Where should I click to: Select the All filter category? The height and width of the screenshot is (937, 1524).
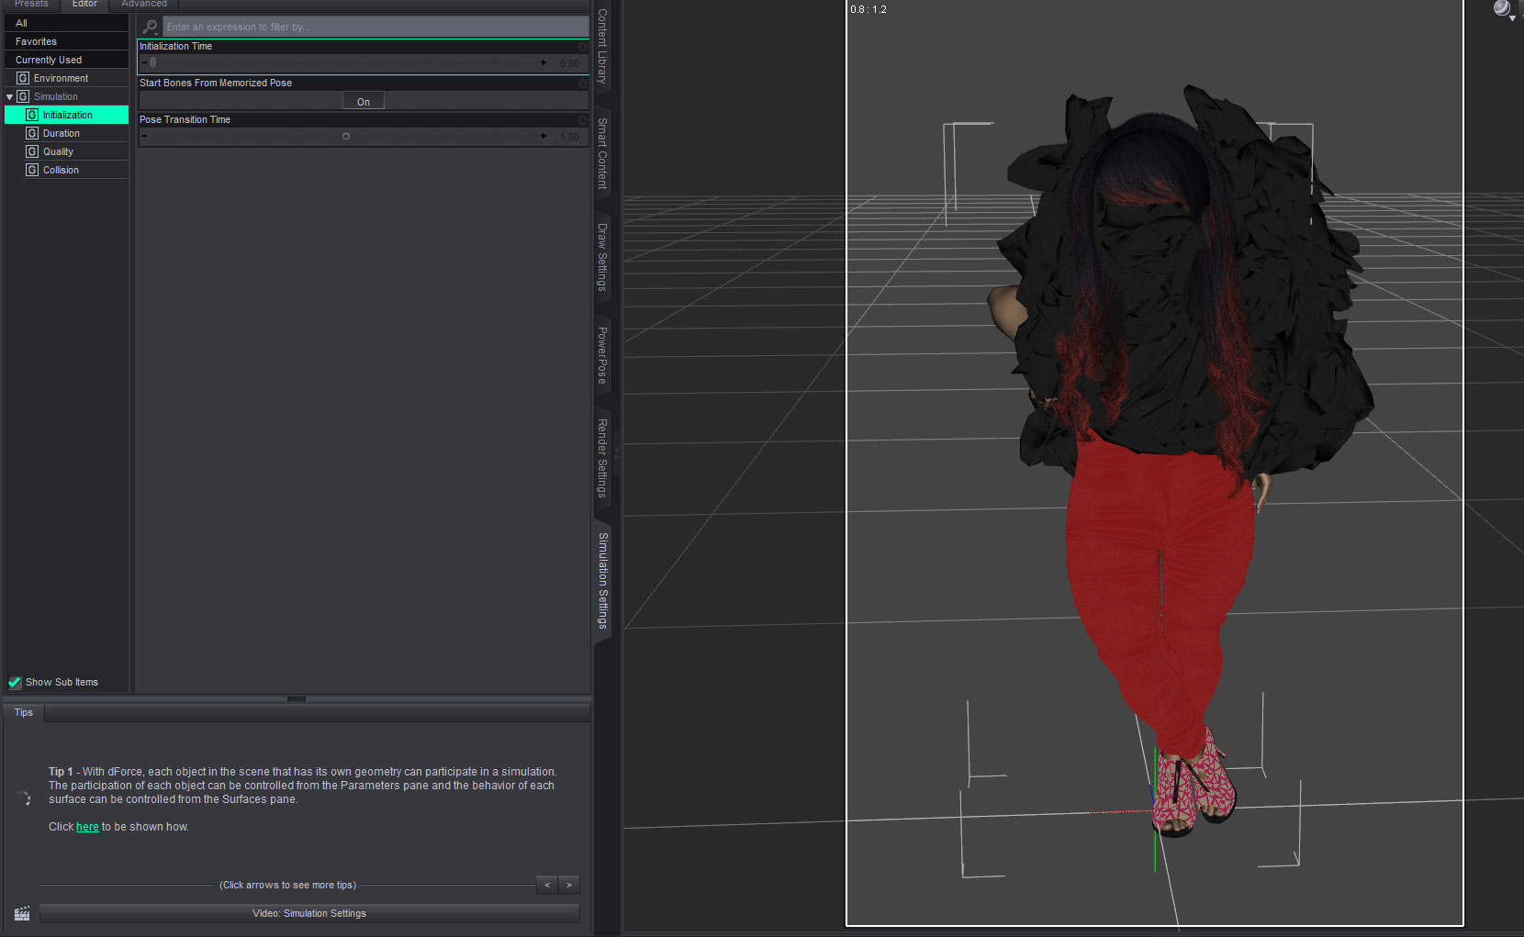66,23
